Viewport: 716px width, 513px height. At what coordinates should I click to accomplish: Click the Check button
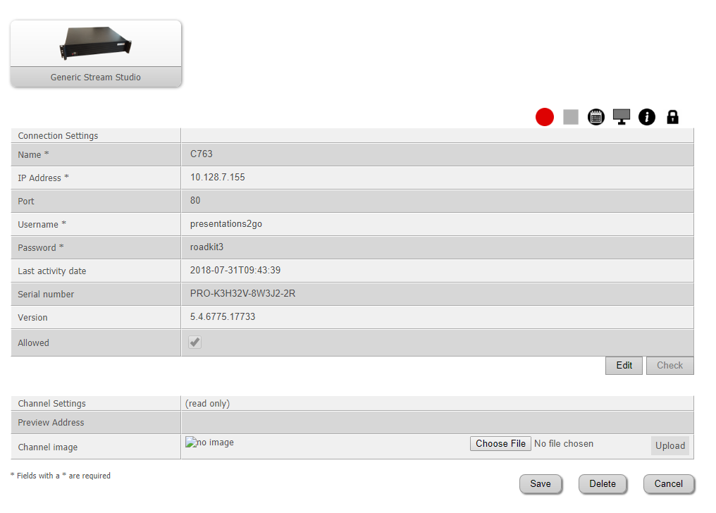click(670, 366)
